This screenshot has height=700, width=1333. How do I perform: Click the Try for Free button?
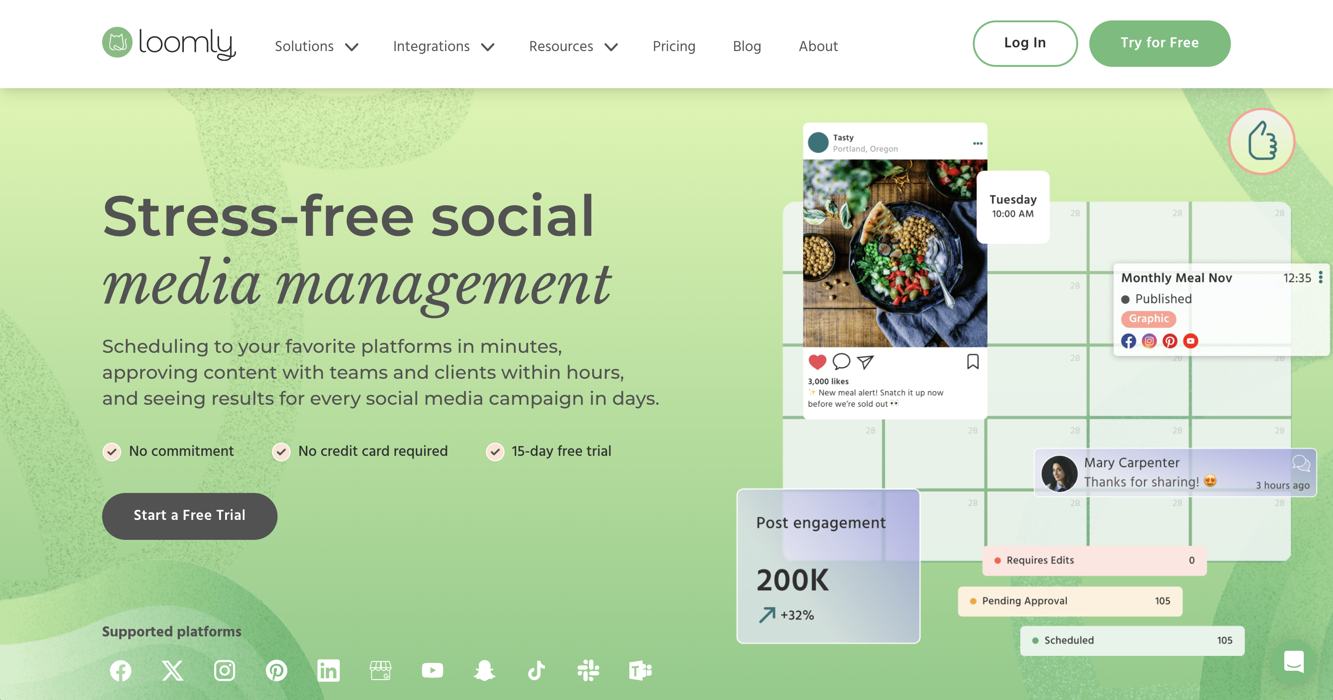1159,42
